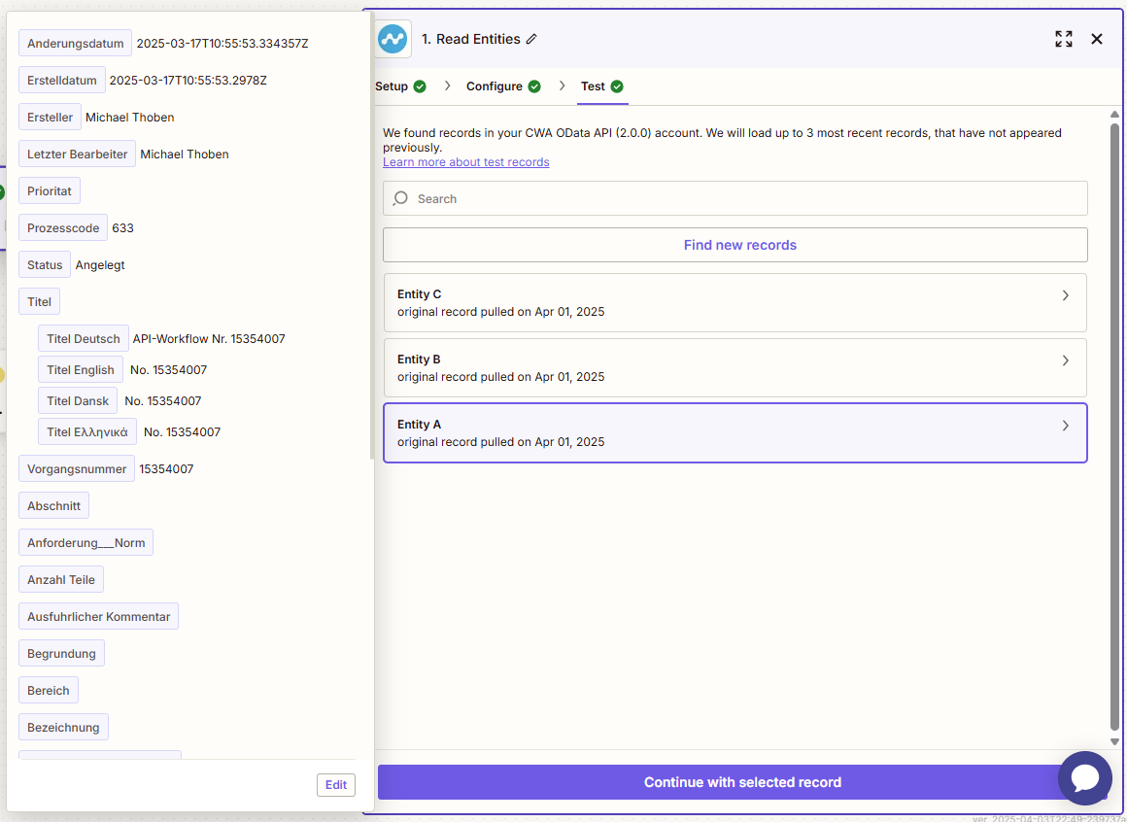Click the Titel Deutsch field label
Screen dimensions: 1127x822
(x=84, y=339)
